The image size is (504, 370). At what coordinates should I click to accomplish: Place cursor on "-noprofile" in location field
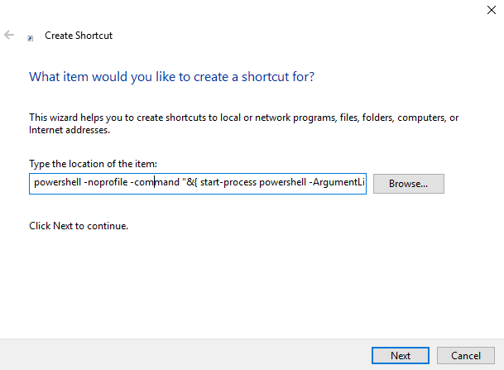tap(106, 183)
